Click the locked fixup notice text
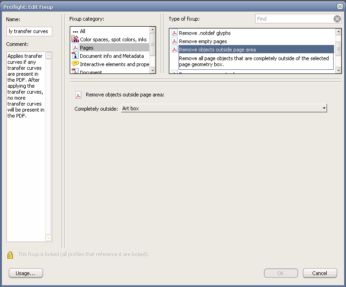Viewport: 346px width, 287px height. click(x=84, y=254)
